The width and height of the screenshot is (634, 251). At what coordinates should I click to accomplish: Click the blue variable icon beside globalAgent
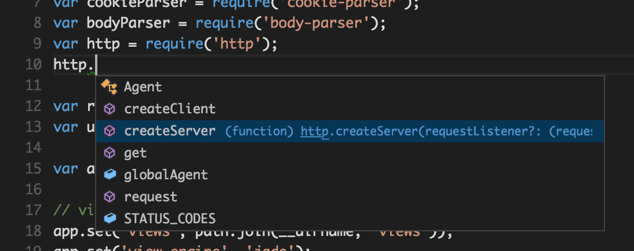(109, 175)
